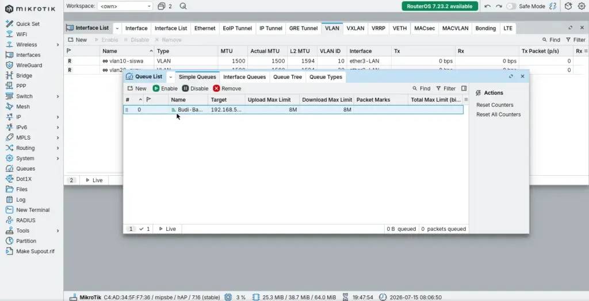Click New in Queue List toolbar
Viewport: 589px width, 301px height.
[137, 88]
